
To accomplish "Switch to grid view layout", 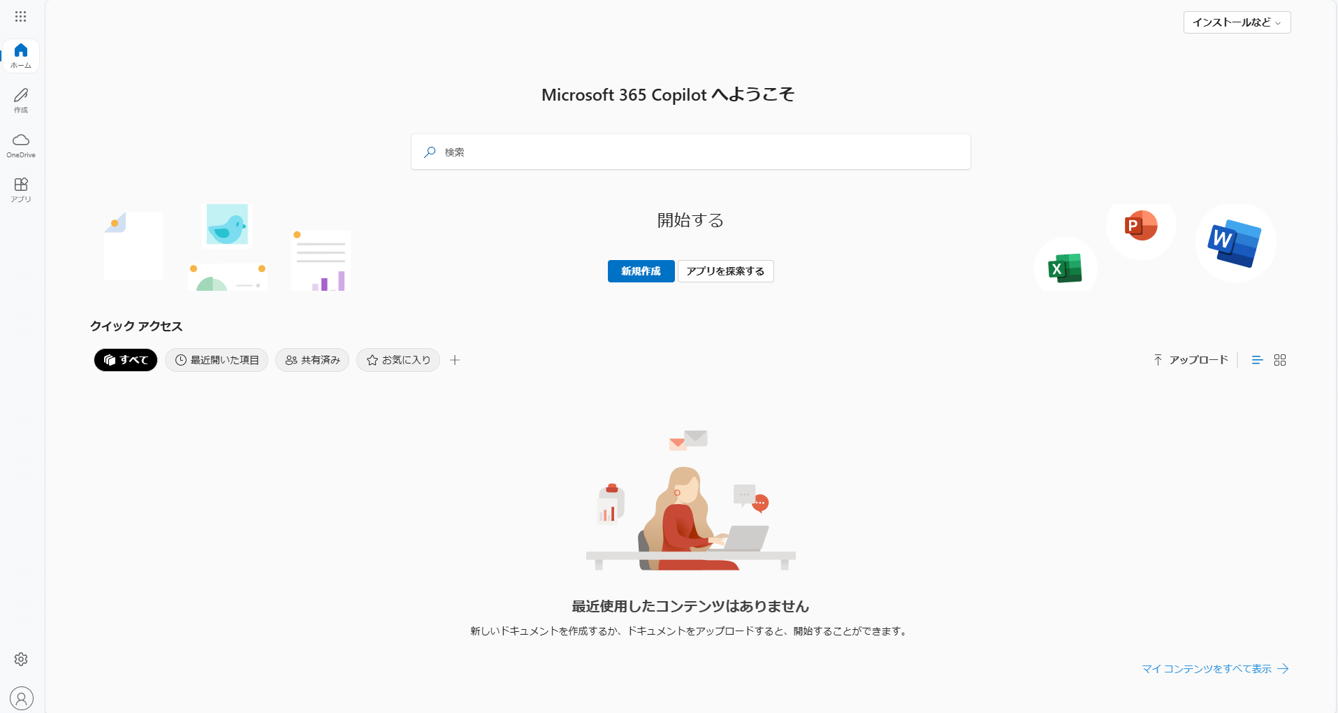I will coord(1280,360).
